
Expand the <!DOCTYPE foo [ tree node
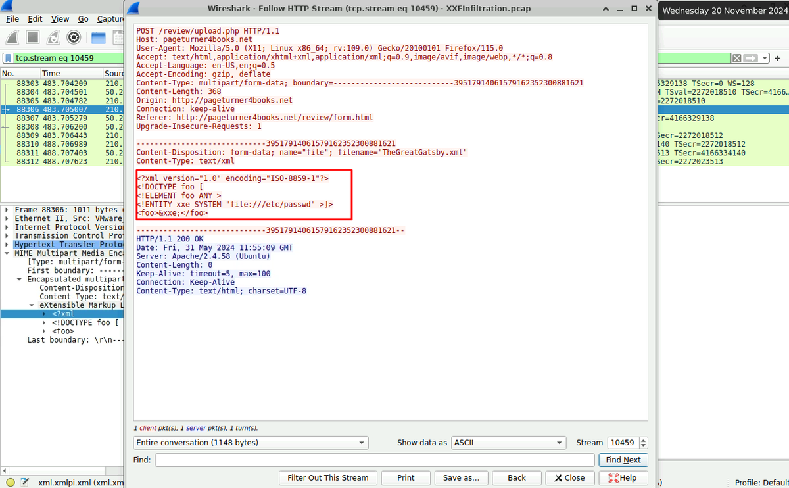pos(45,323)
